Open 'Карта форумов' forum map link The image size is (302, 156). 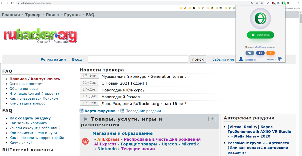click(x=100, y=111)
